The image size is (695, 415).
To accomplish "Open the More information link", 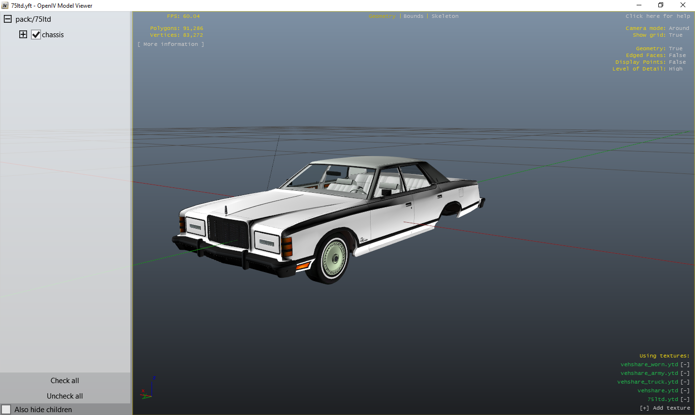I will coord(171,43).
